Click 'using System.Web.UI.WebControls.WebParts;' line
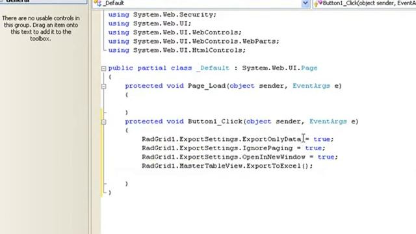The width and height of the screenshot is (416, 234). point(194,41)
